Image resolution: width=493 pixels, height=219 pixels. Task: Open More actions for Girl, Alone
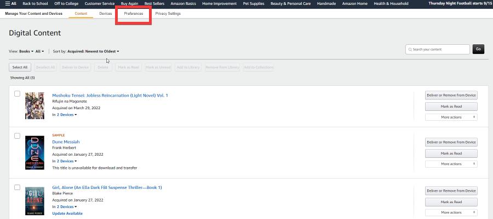coord(451,212)
